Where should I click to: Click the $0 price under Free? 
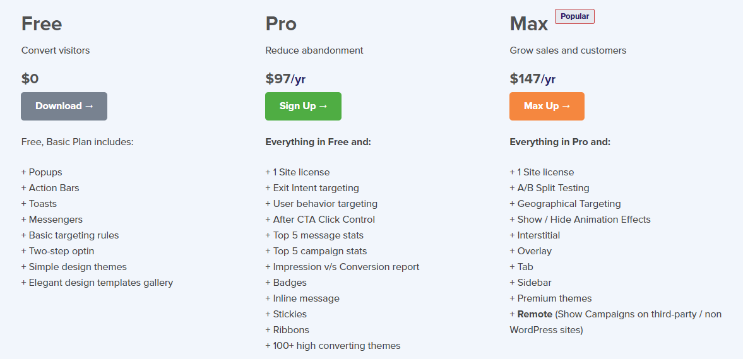coord(30,79)
